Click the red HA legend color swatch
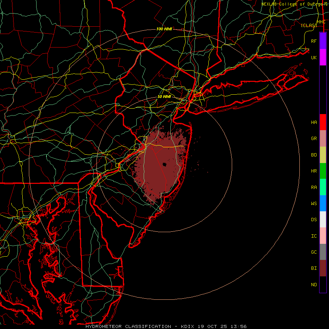The height and width of the screenshot is (329, 329). [x=323, y=122]
